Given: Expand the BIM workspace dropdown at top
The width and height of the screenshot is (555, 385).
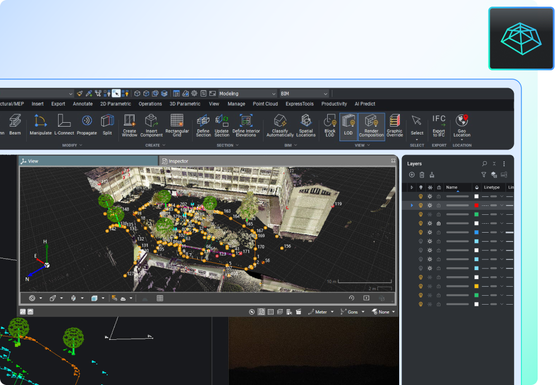Looking at the screenshot, I should pos(304,93).
